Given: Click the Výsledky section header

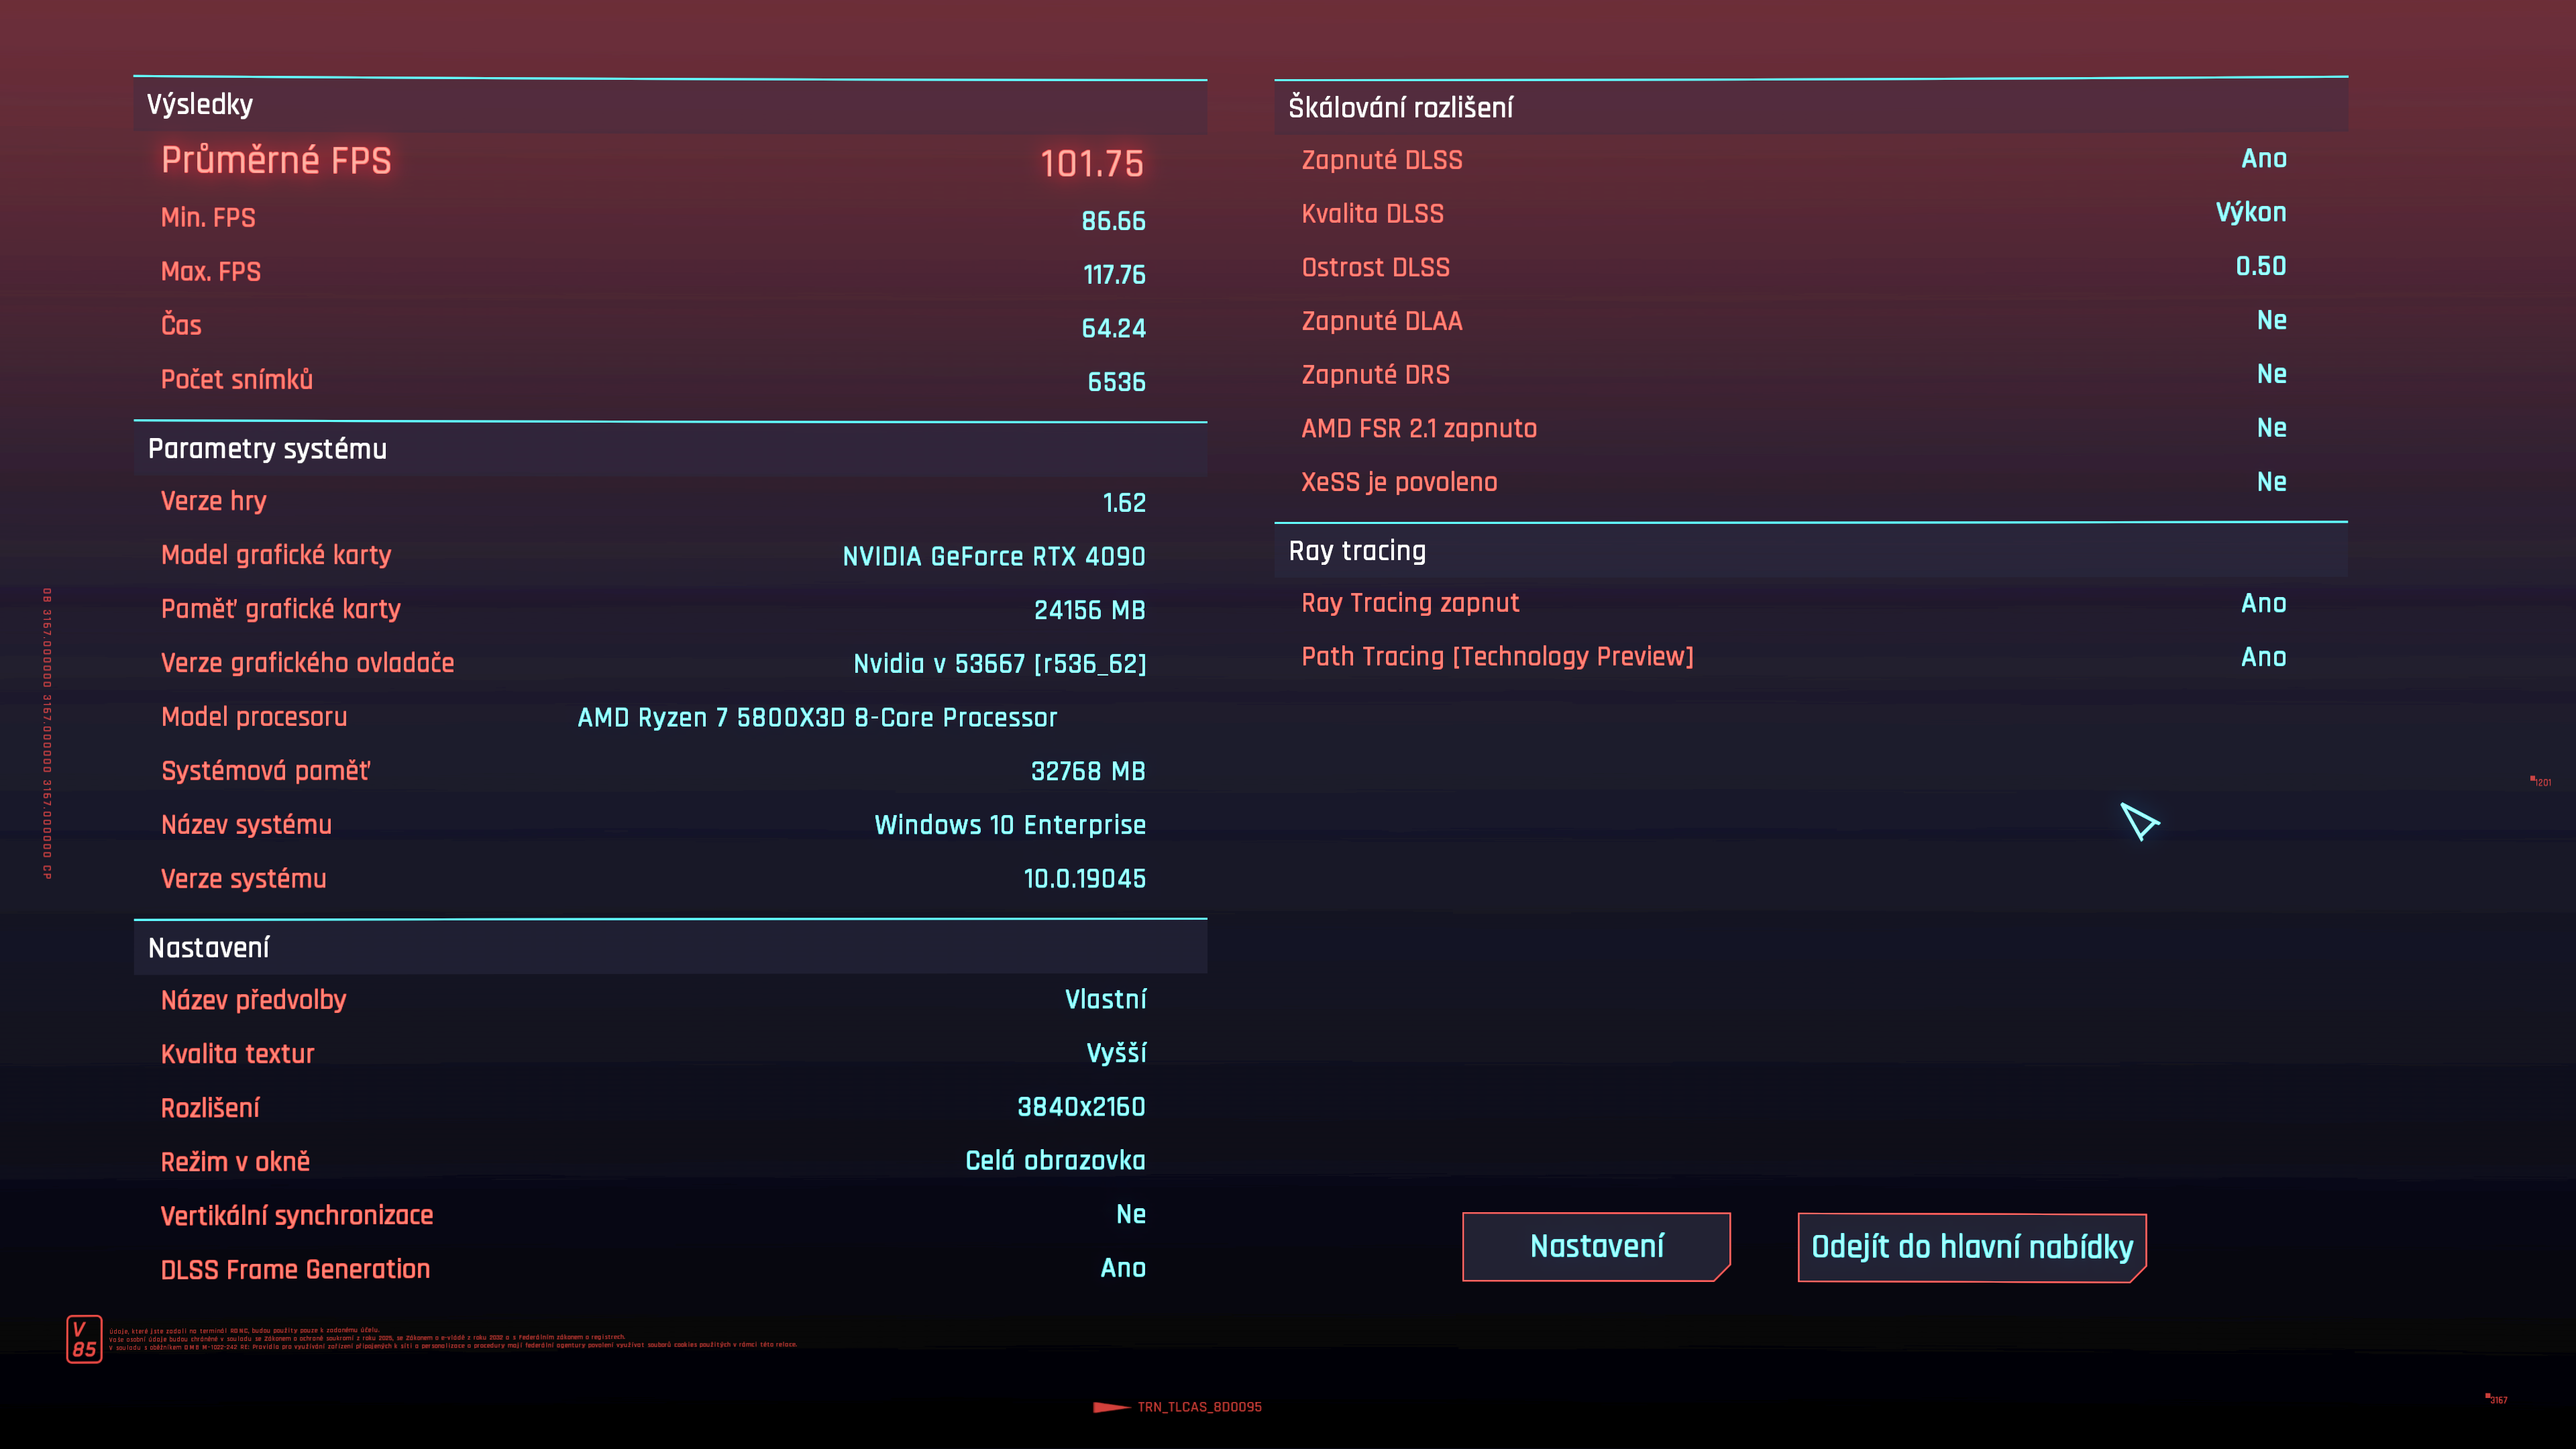Looking at the screenshot, I should [x=200, y=105].
